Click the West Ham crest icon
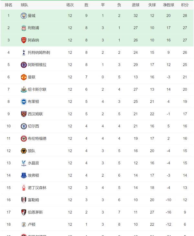 click(x=24, y=114)
